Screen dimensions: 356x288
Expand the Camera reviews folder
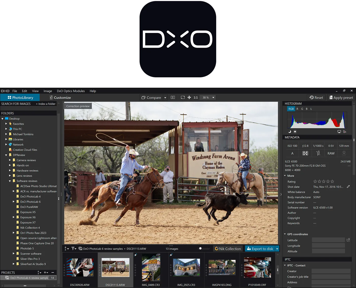pos(10,160)
